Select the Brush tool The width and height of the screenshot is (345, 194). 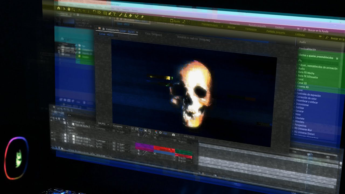coord(121,15)
